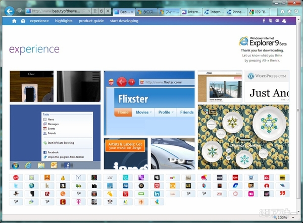Share on Facebook via the f icon
The height and width of the screenshot is (223, 303).
264,21
